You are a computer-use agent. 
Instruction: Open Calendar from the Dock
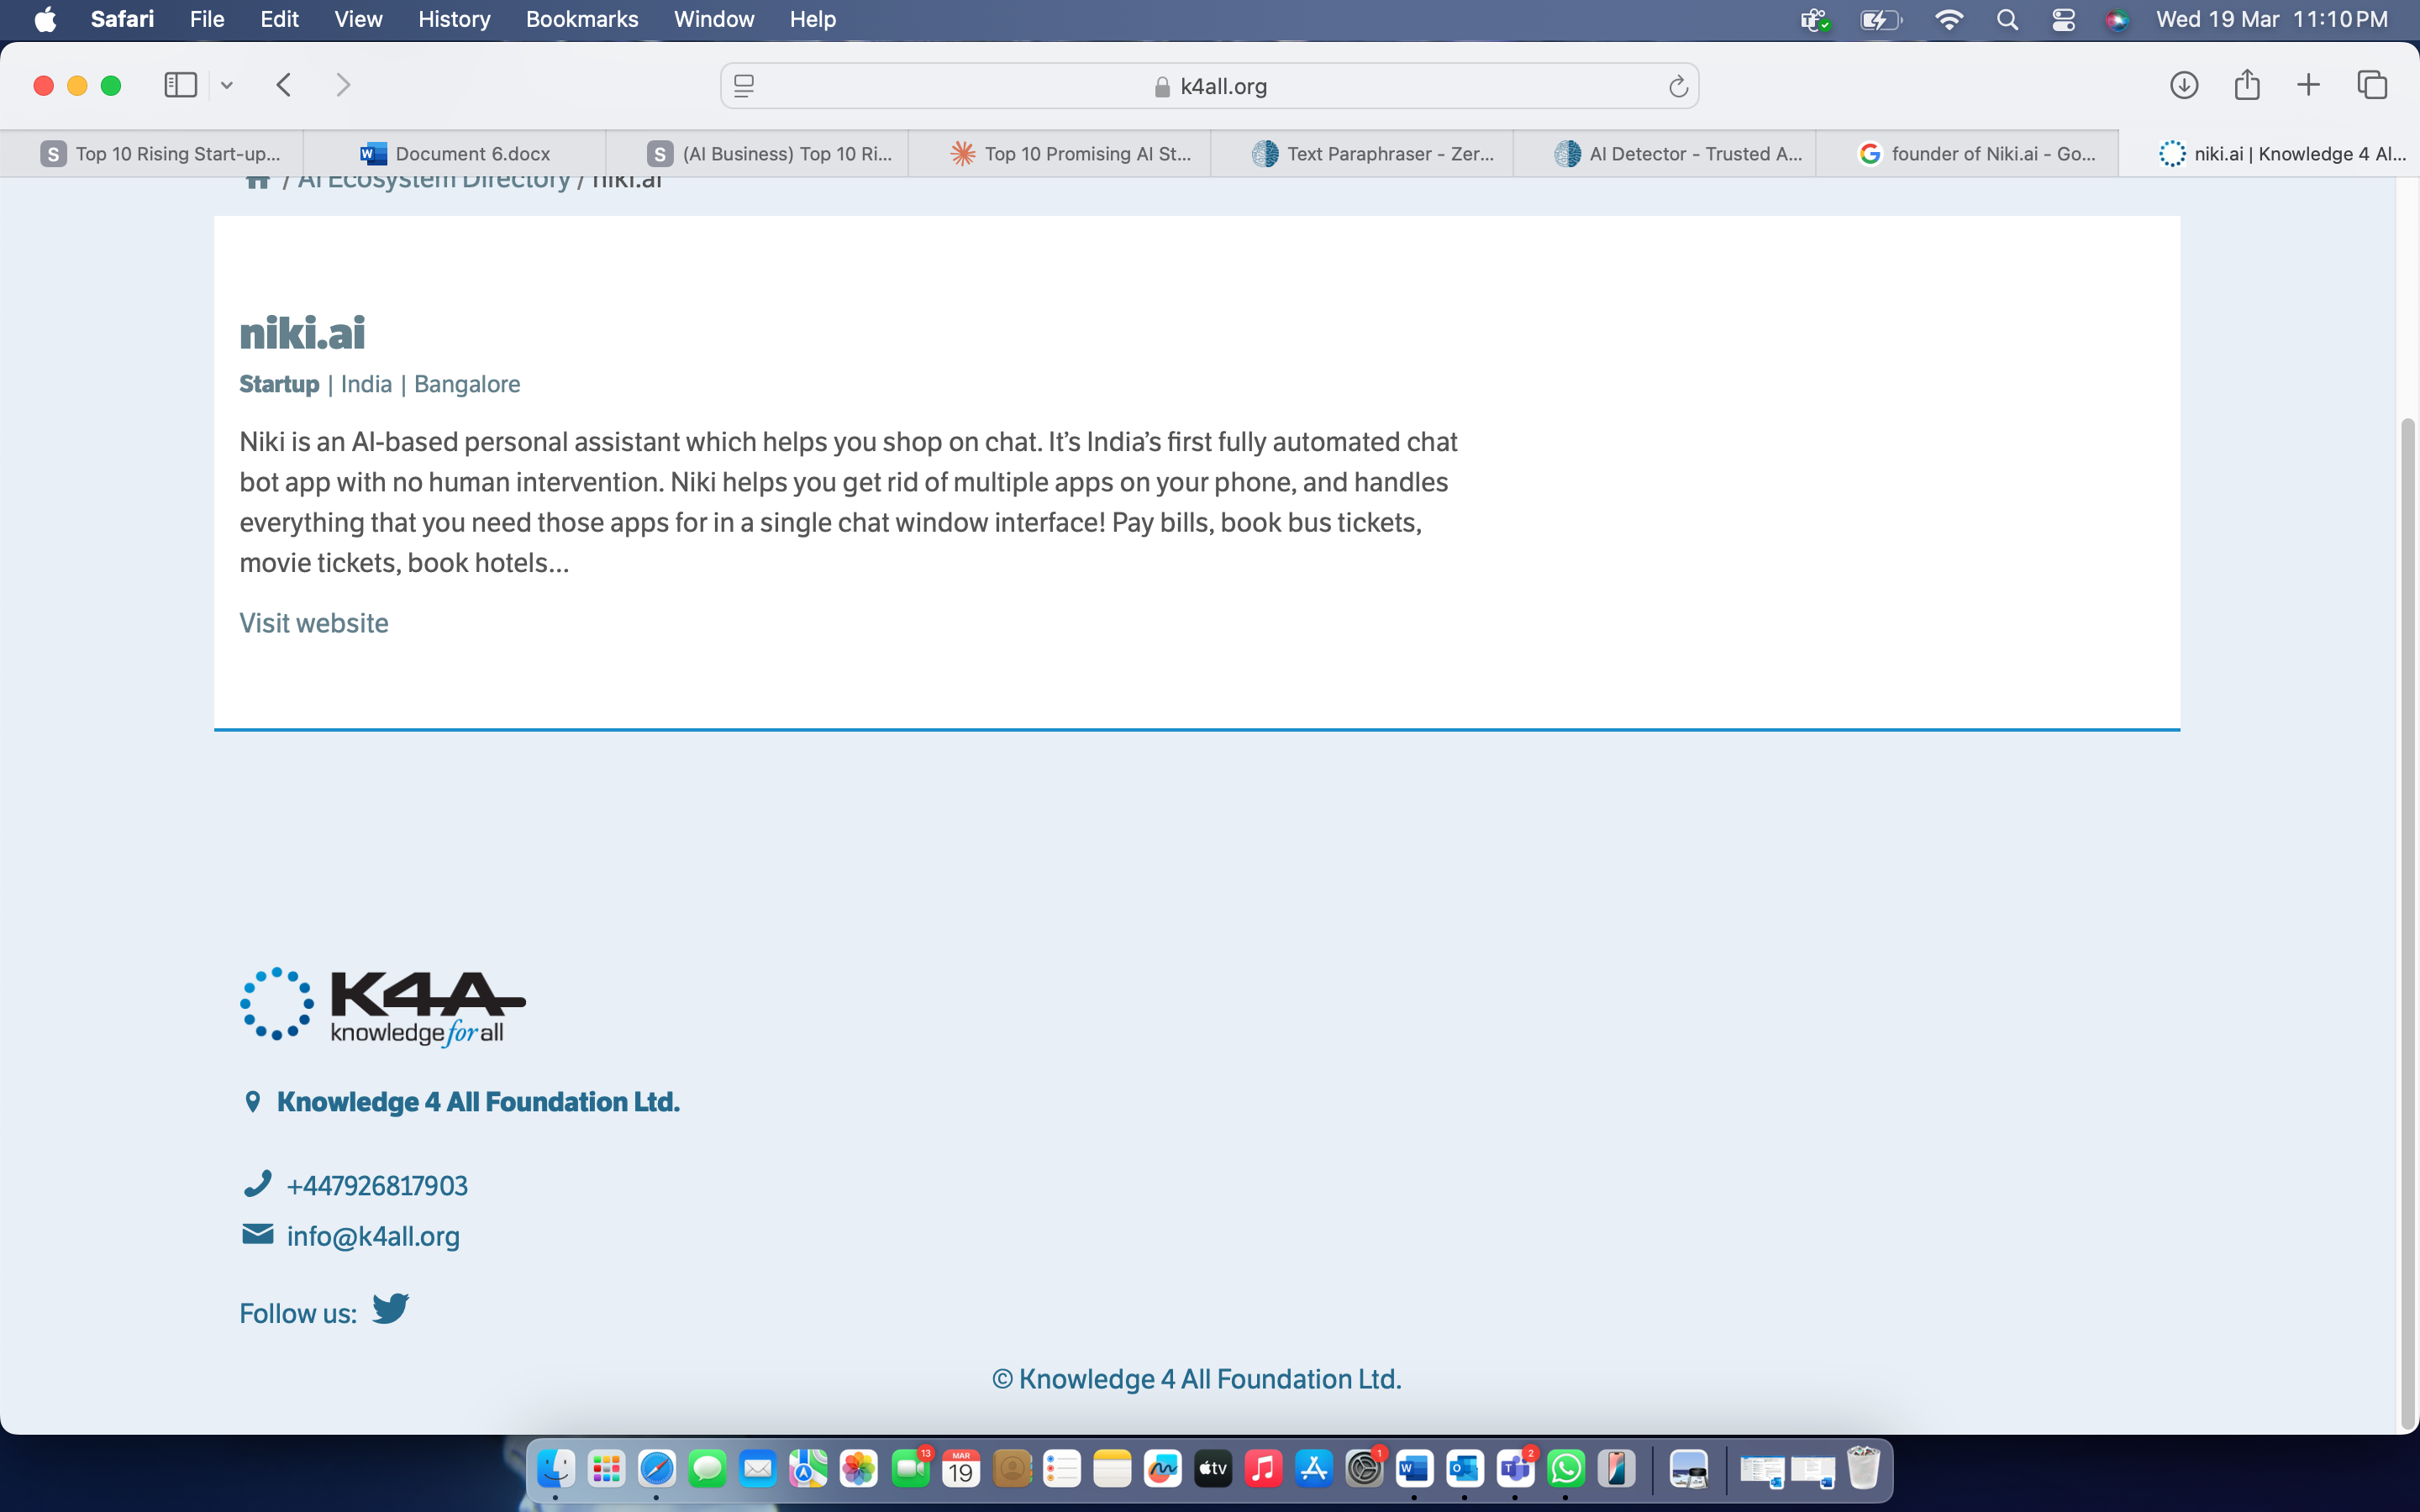(960, 1468)
